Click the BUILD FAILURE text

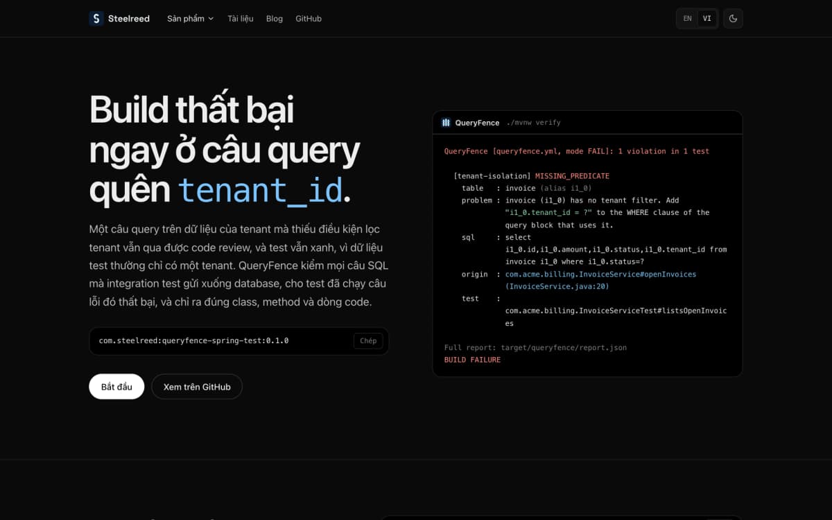472,360
